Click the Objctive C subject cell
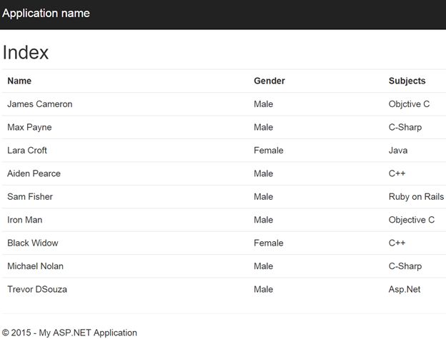 click(409, 104)
